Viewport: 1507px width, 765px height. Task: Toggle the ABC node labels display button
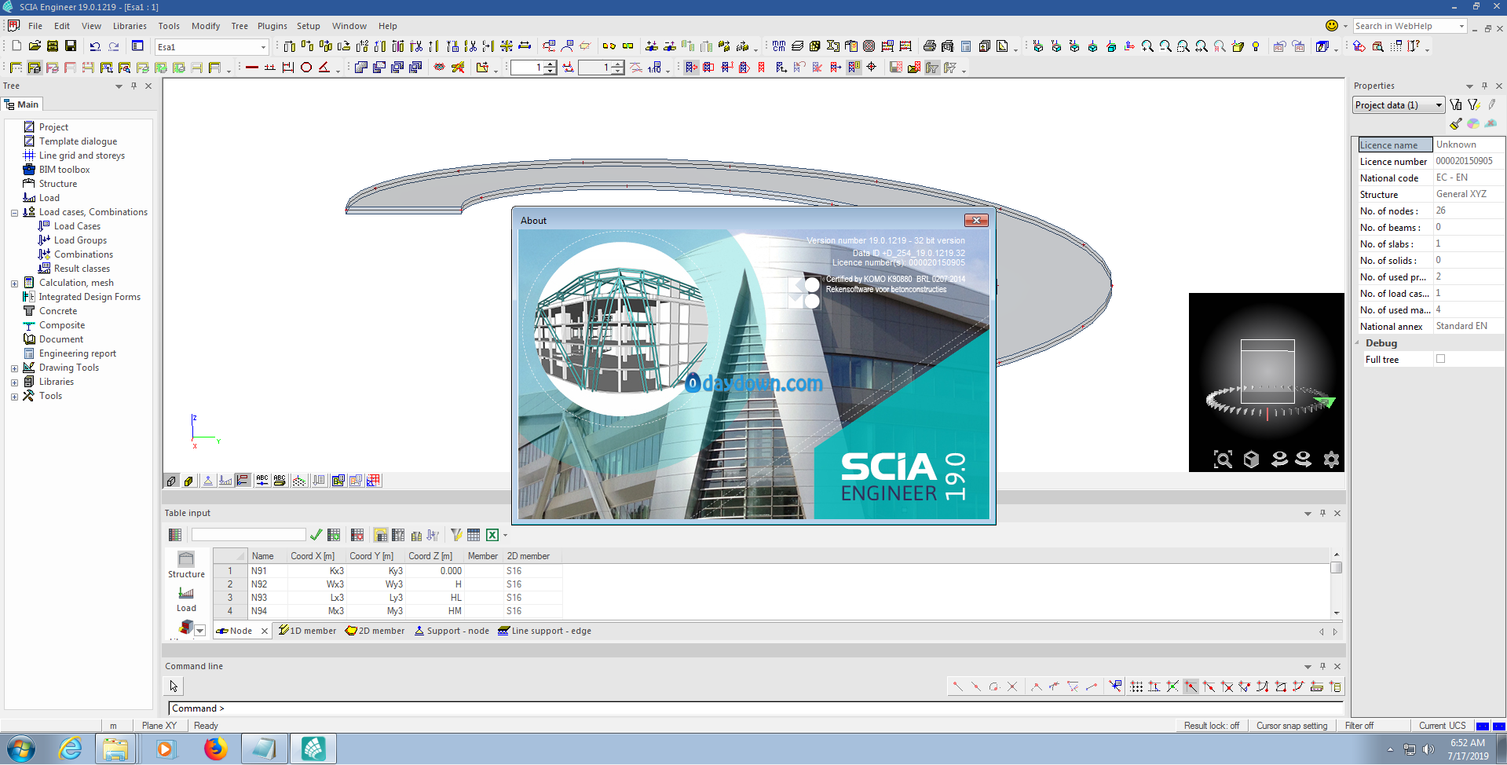coord(262,481)
